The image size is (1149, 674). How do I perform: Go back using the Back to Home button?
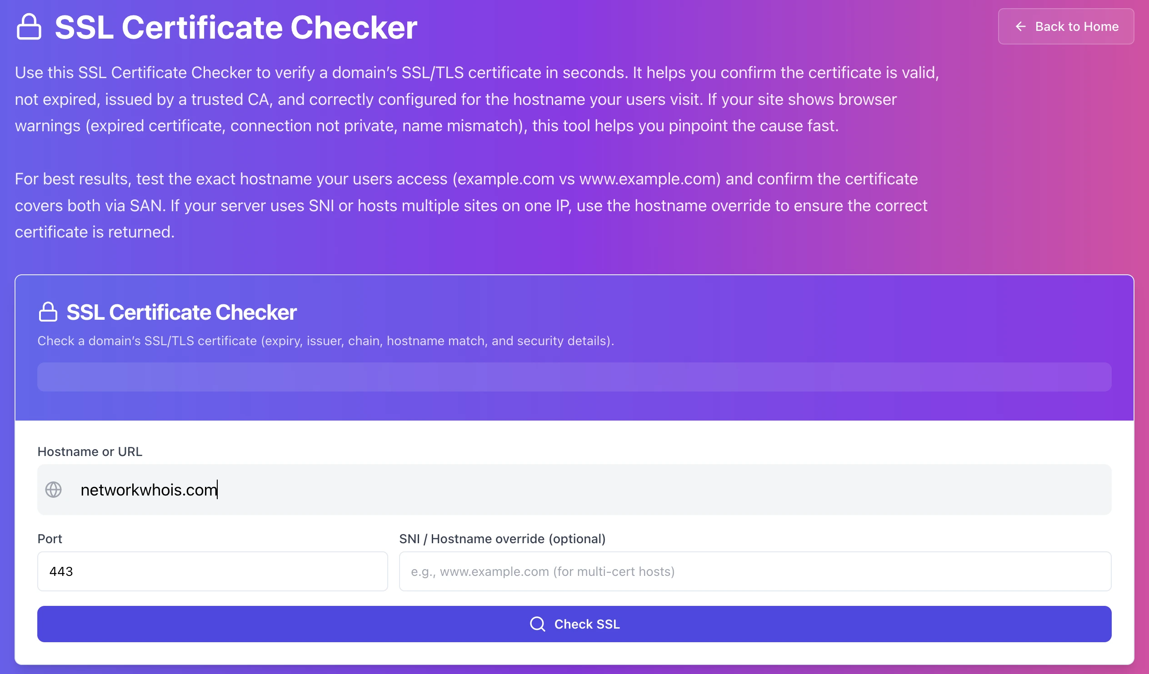(1065, 26)
